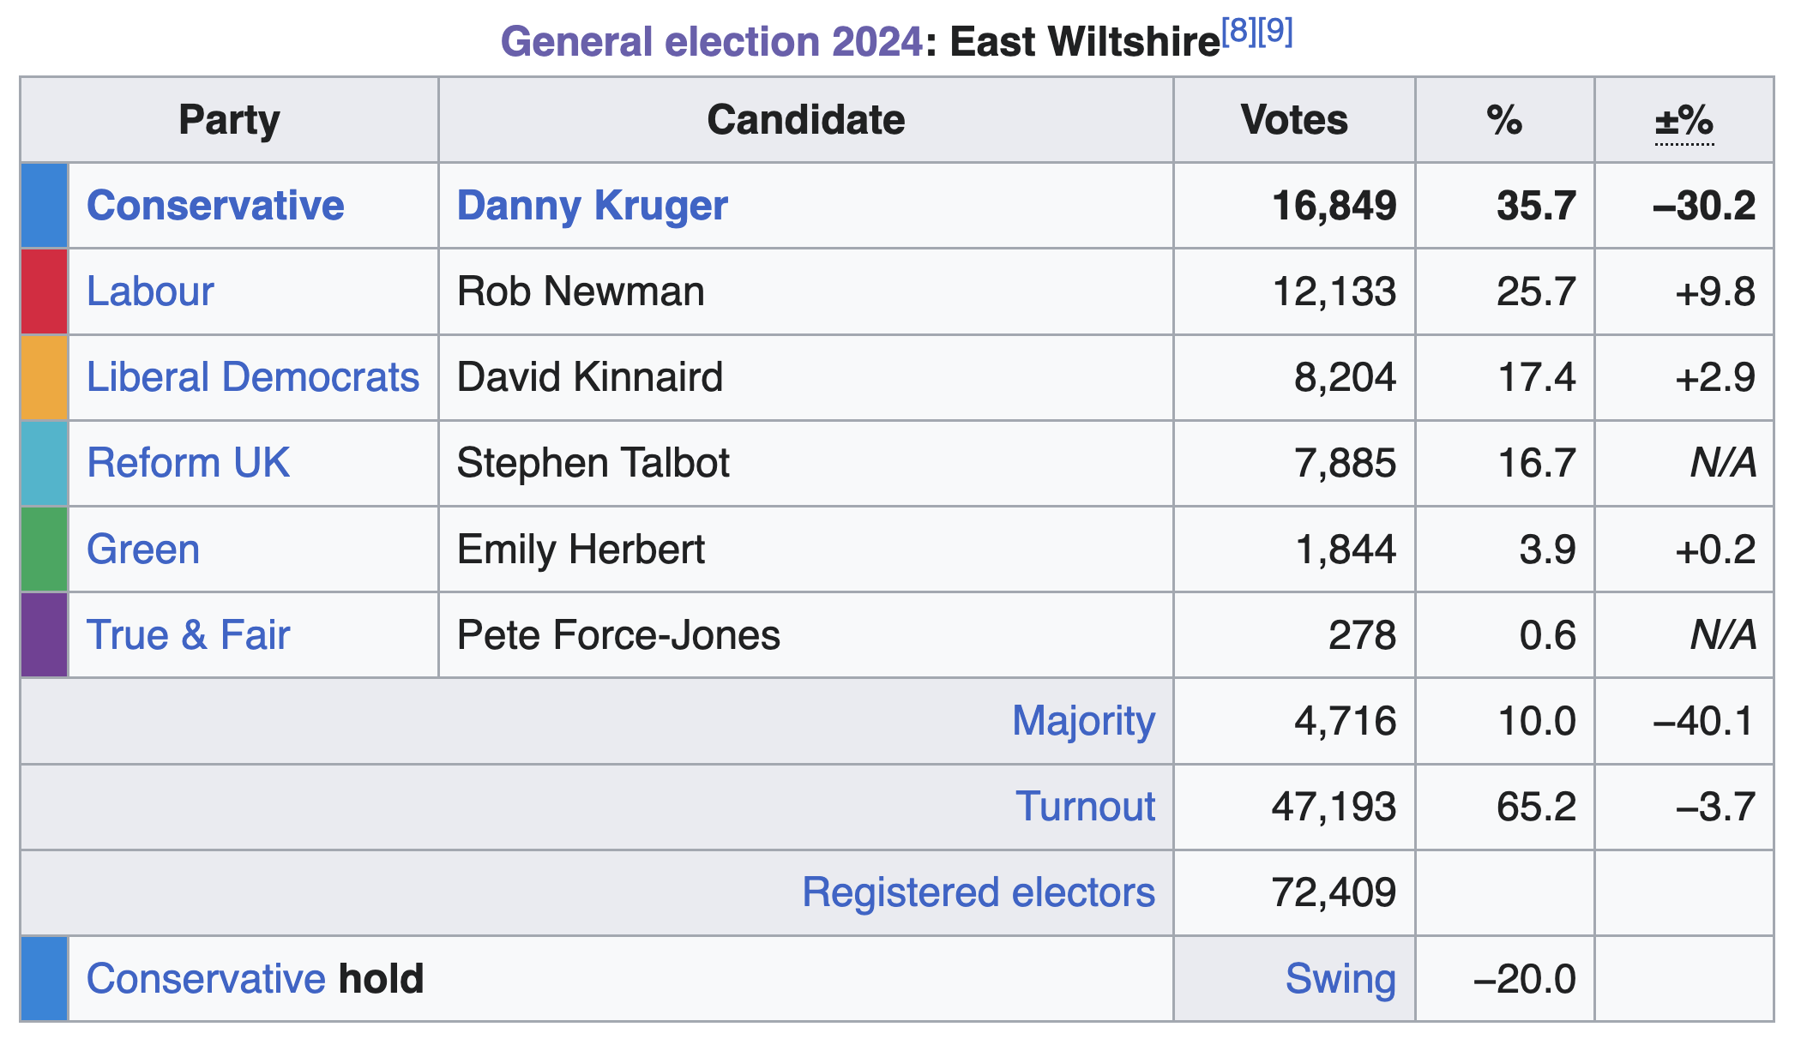Click the Swing link
The image size is (1801, 1051).
(x=1340, y=979)
